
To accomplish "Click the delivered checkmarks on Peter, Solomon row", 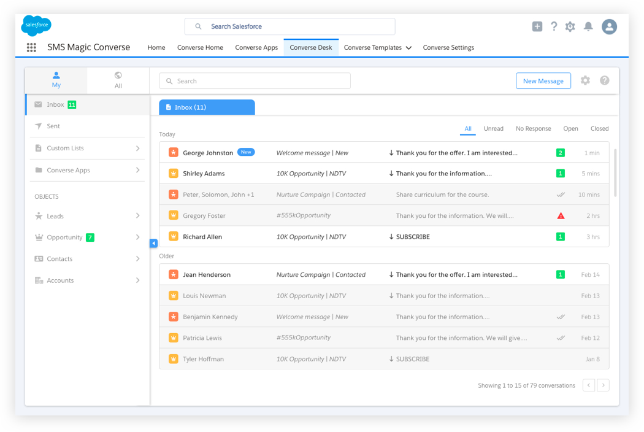I will (x=561, y=195).
